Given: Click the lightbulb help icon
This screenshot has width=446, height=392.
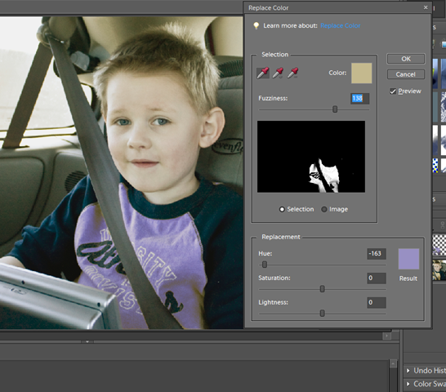Looking at the screenshot, I should coord(256,25).
